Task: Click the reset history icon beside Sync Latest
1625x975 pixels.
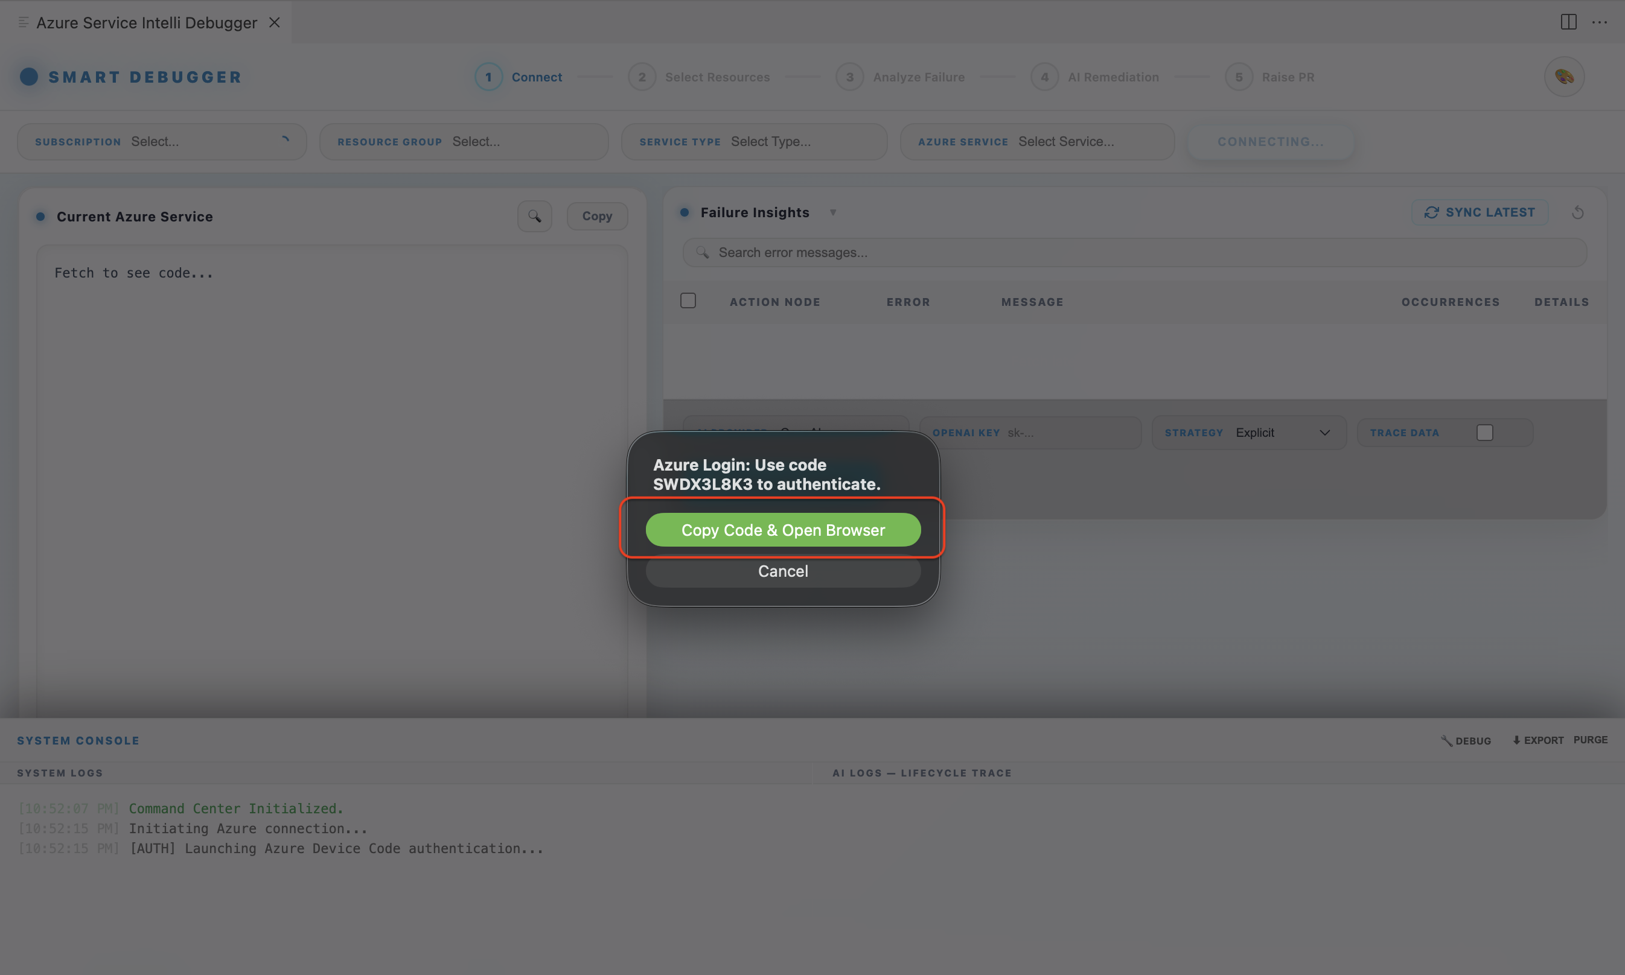Action: [x=1577, y=212]
